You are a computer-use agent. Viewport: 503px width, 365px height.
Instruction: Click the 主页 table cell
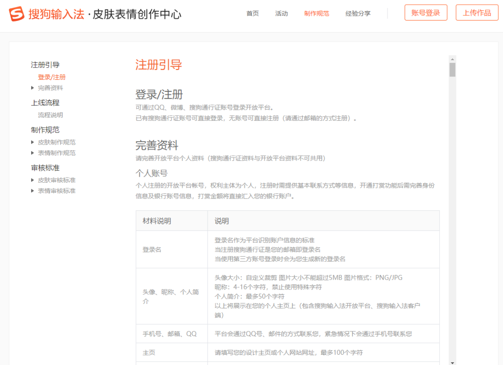(171, 352)
